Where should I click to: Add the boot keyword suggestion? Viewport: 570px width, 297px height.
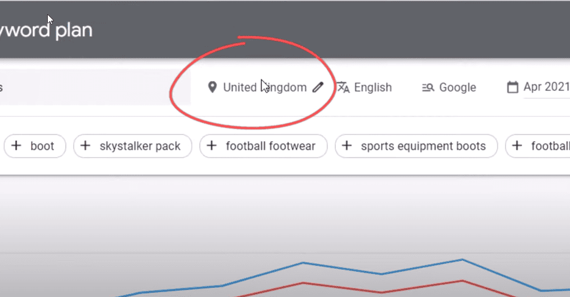pyautogui.click(x=35, y=146)
